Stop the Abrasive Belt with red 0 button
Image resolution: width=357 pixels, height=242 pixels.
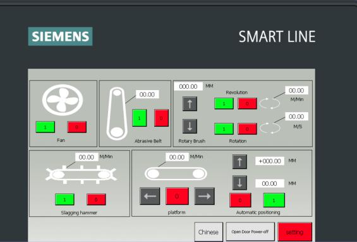(161, 118)
